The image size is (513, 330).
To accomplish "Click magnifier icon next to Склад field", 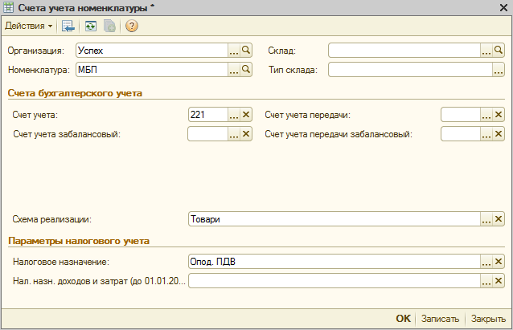I will coord(499,50).
